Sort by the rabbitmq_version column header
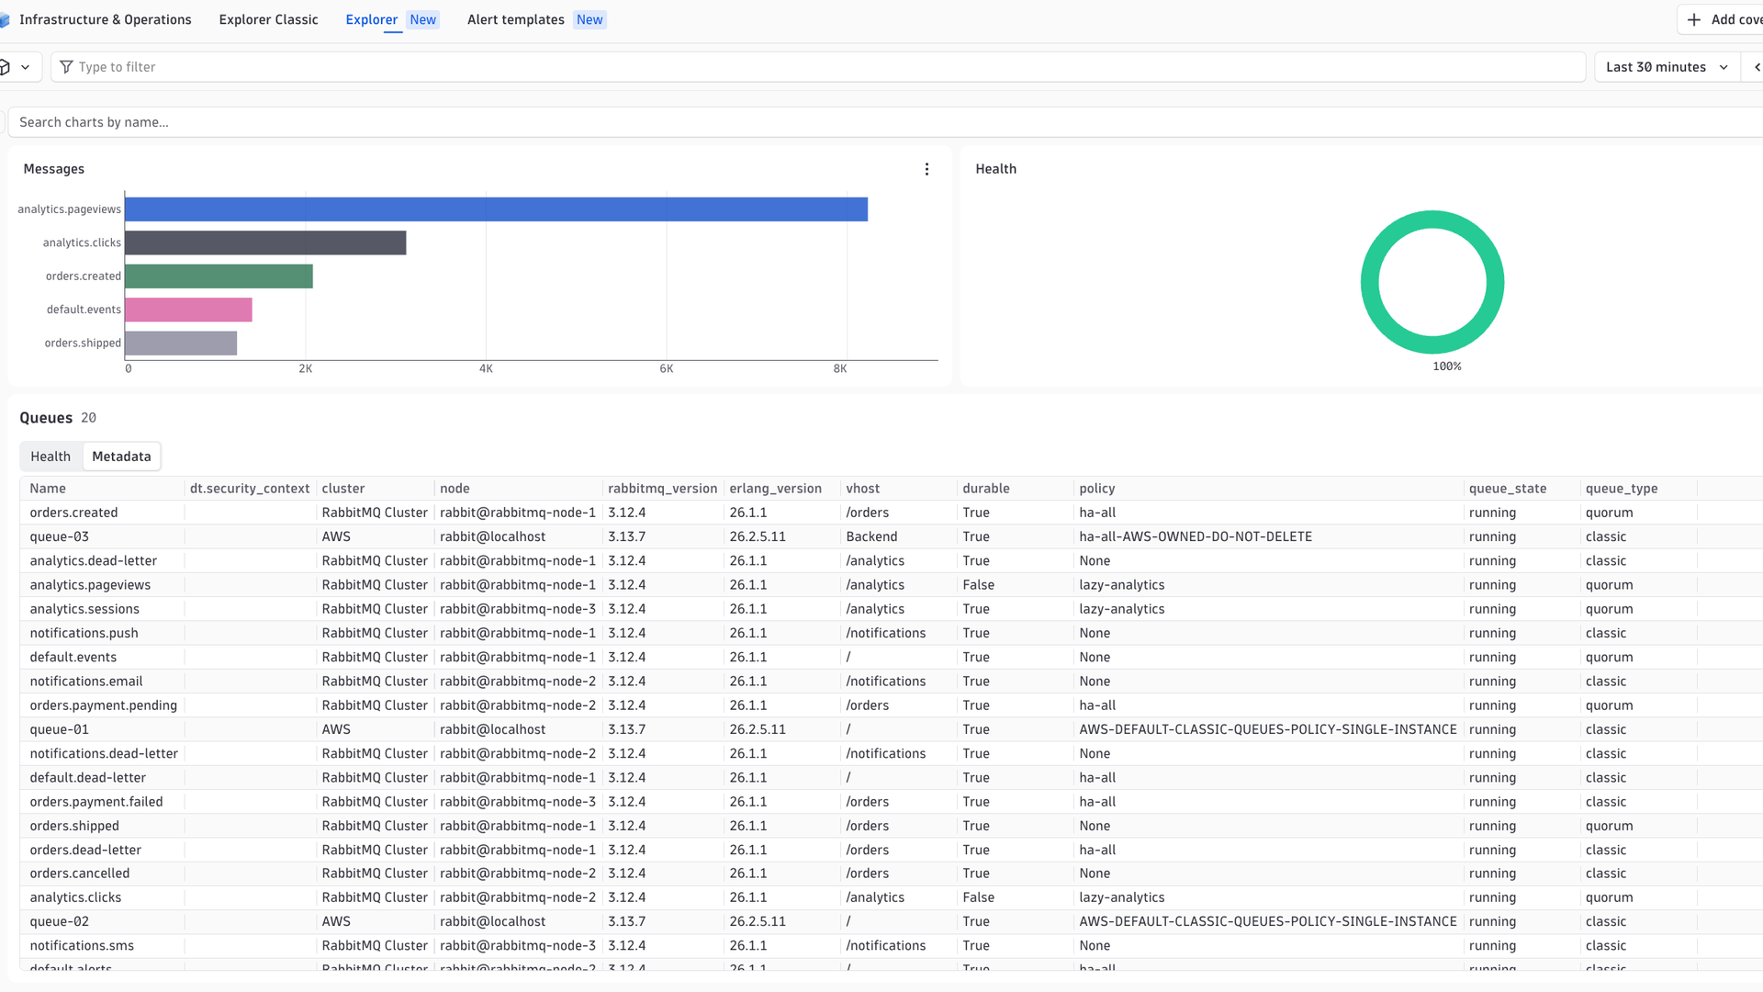1763x992 pixels. pyautogui.click(x=662, y=489)
